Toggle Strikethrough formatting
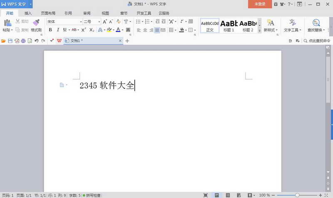The height and width of the screenshot is (198, 333). pyautogui.click(x=74, y=30)
